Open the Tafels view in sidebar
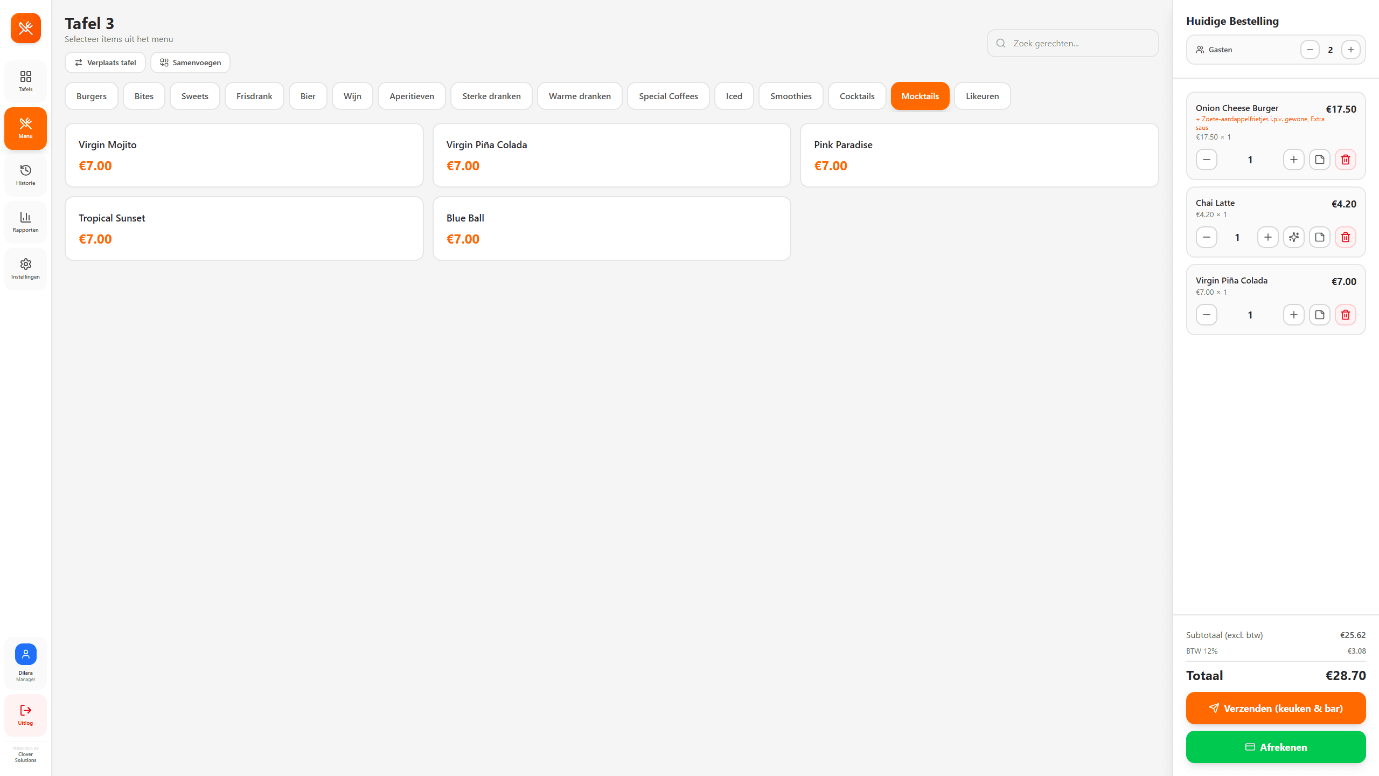 pyautogui.click(x=25, y=81)
